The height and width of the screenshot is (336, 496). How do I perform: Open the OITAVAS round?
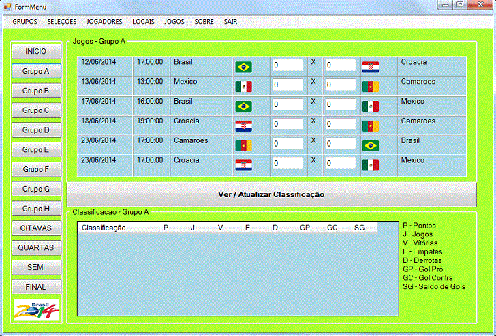36,228
